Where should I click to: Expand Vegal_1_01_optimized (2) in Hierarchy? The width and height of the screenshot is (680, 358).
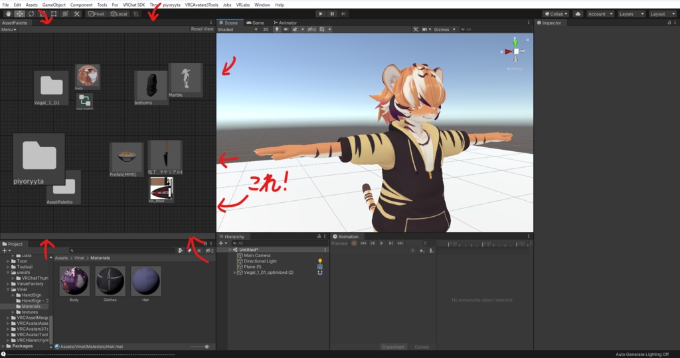(235, 272)
